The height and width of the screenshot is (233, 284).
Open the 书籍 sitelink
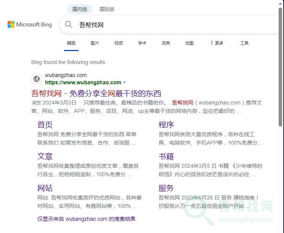coord(166,156)
